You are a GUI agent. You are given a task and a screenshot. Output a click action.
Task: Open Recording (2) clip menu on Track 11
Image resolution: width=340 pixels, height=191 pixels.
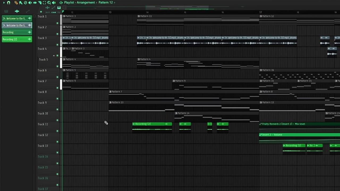click(134, 124)
